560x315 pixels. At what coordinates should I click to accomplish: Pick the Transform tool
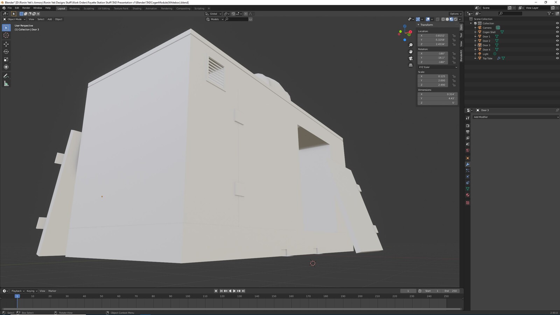6,67
